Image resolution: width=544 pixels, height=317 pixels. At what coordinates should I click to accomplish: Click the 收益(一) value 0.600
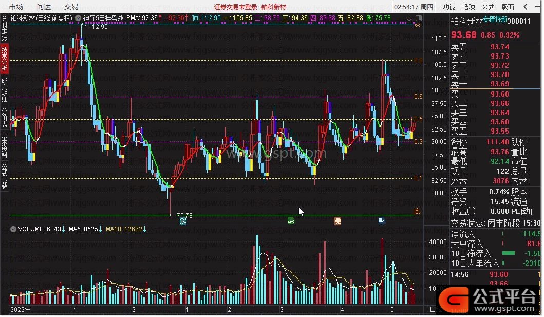pos(500,211)
